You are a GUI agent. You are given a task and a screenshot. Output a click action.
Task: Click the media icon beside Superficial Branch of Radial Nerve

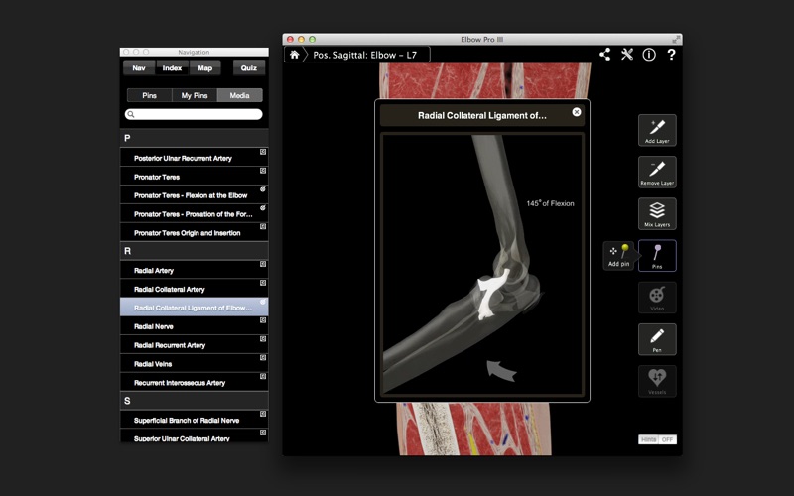click(x=263, y=414)
